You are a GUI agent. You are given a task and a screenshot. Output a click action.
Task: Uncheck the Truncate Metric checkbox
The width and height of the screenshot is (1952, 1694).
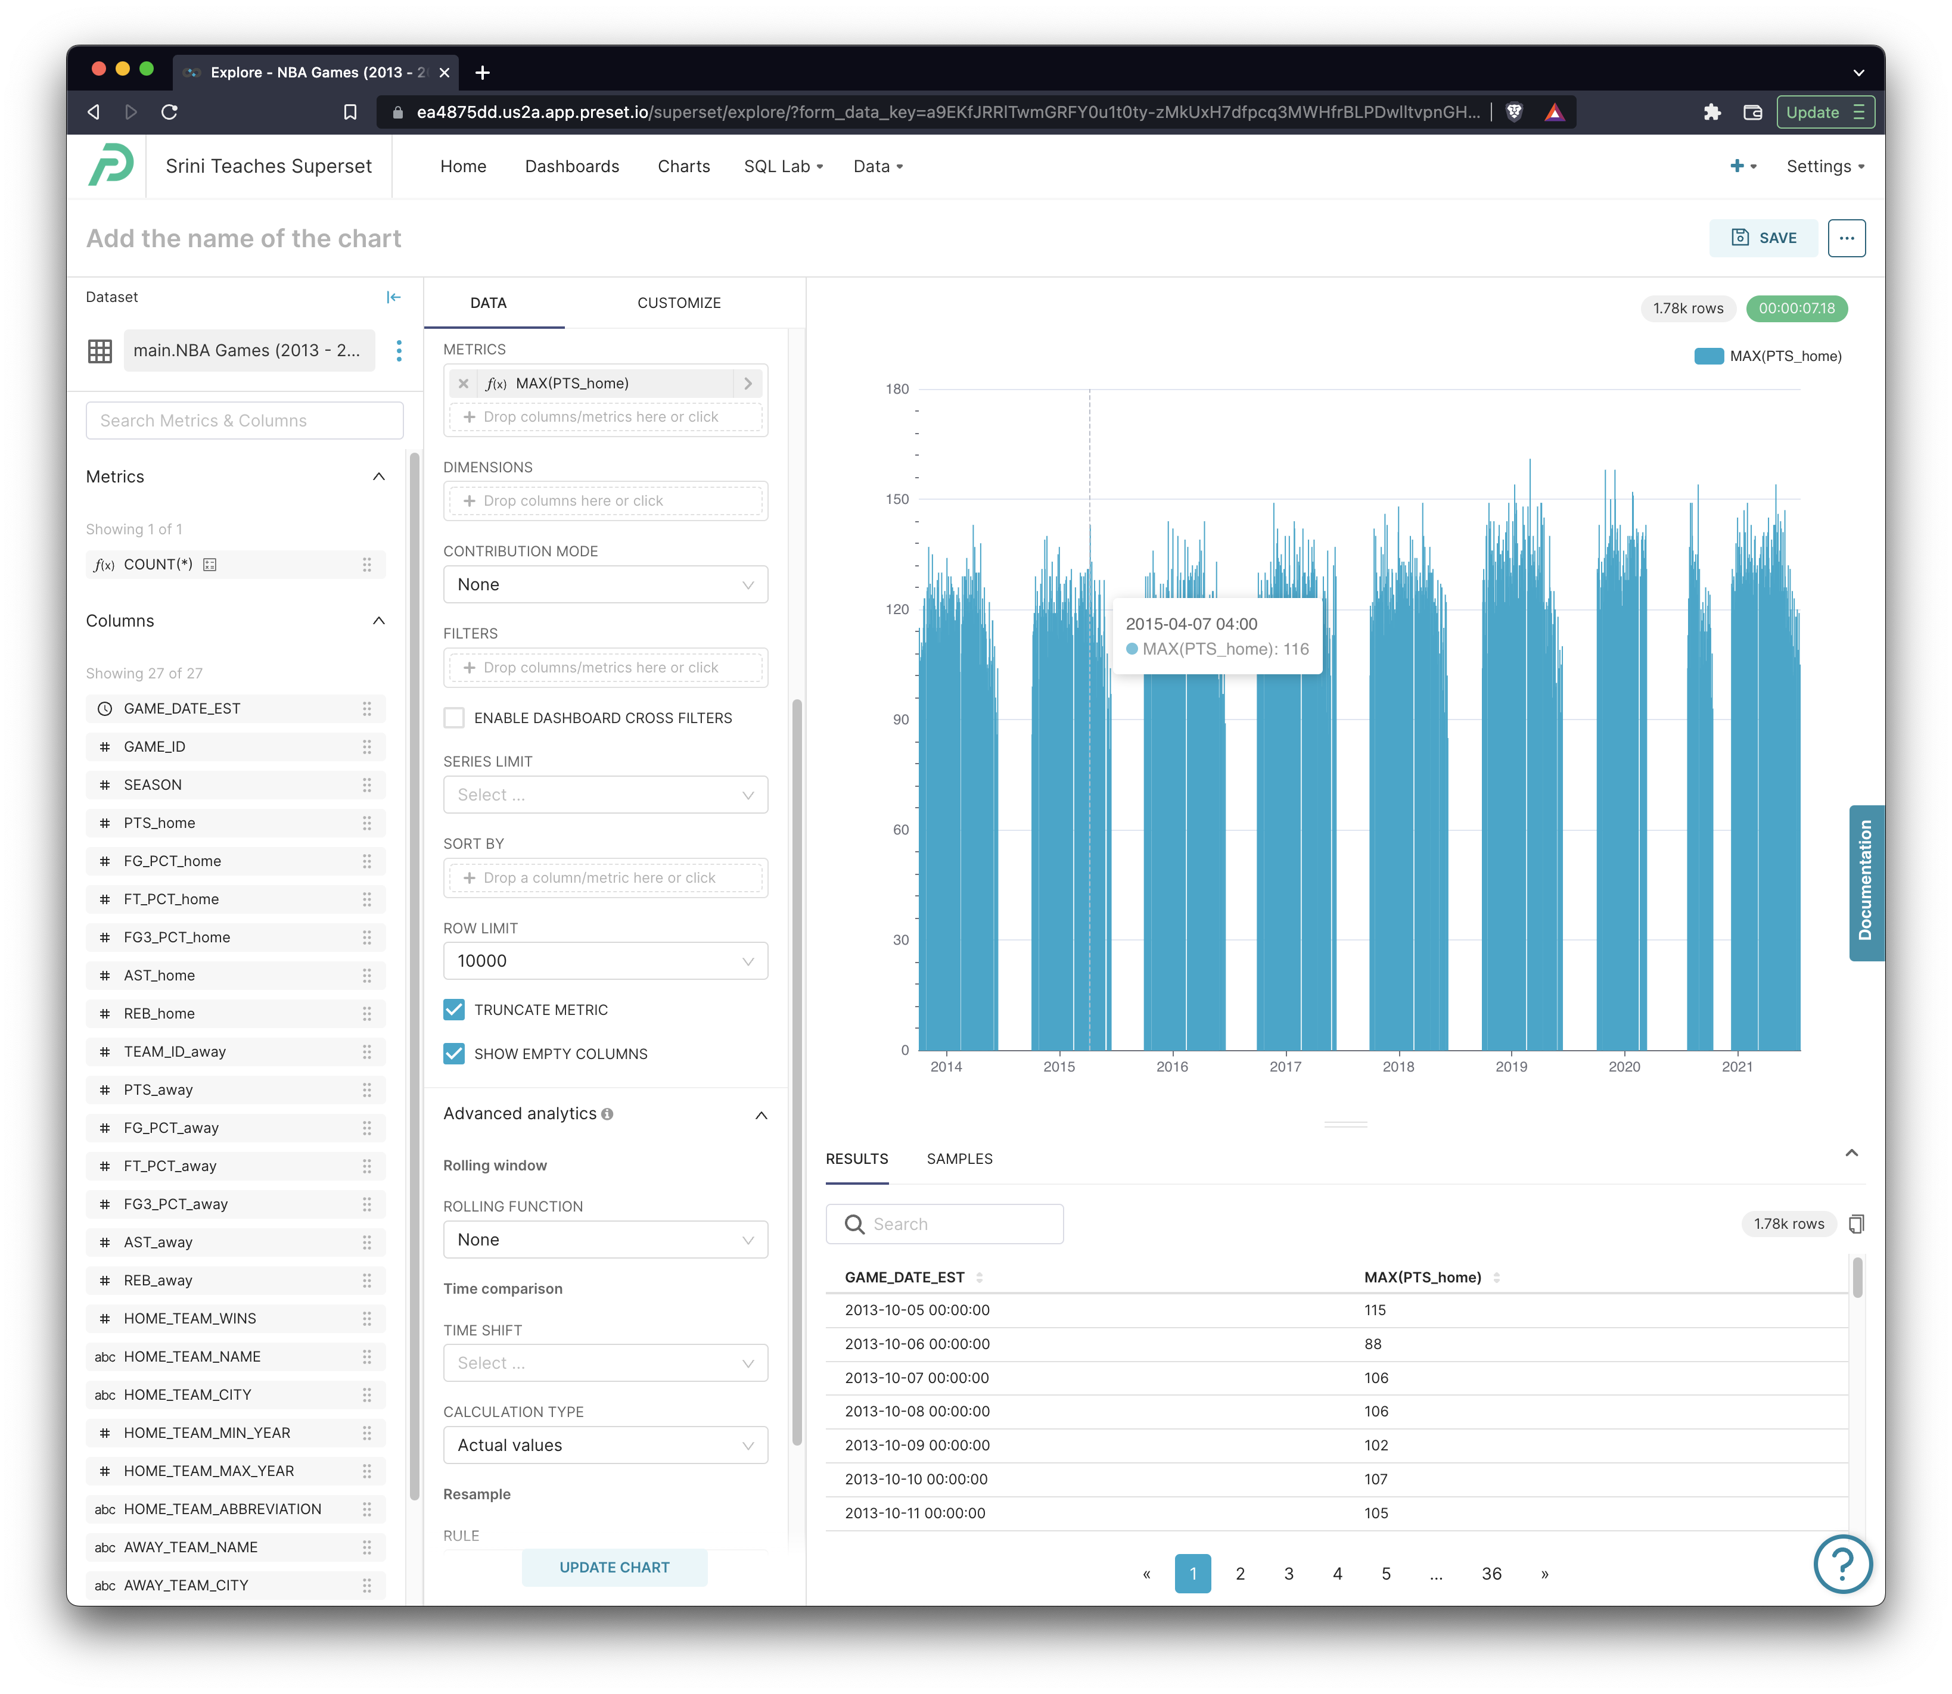(454, 1010)
